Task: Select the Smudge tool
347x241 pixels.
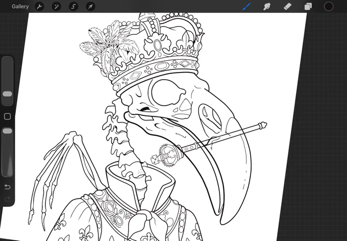Action: pos(267,7)
